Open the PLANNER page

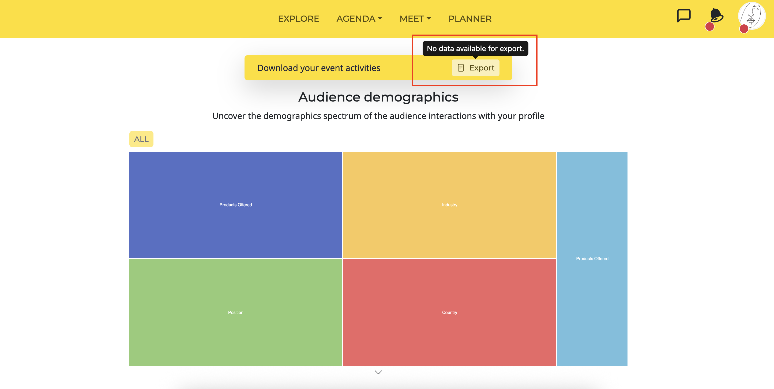[470, 19]
